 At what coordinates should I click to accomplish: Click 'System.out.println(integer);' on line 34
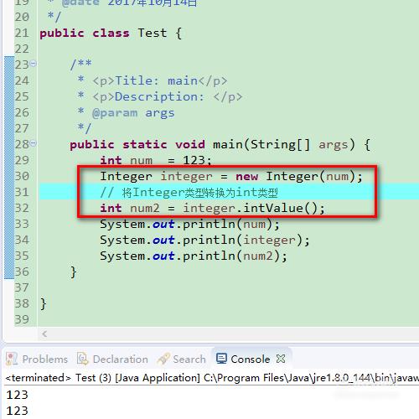(204, 241)
